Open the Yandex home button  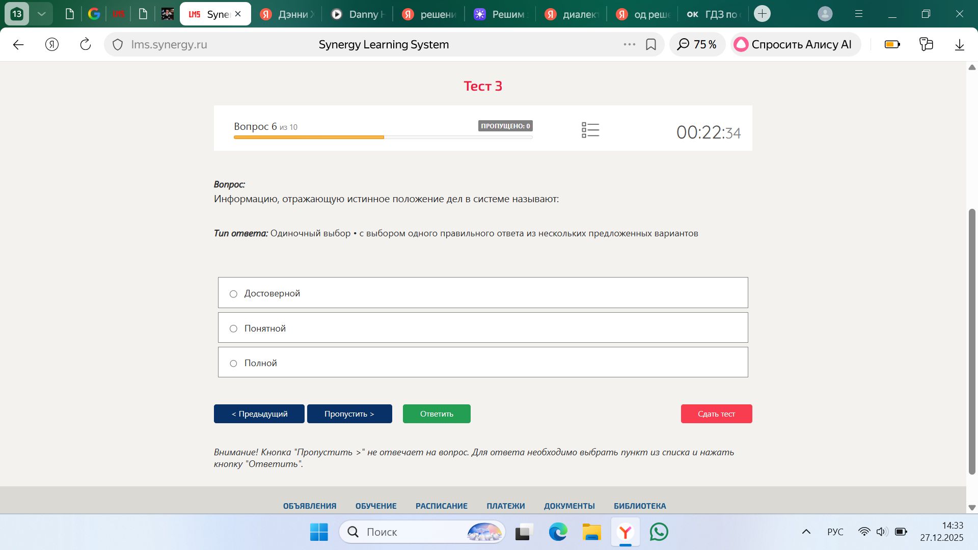52,44
